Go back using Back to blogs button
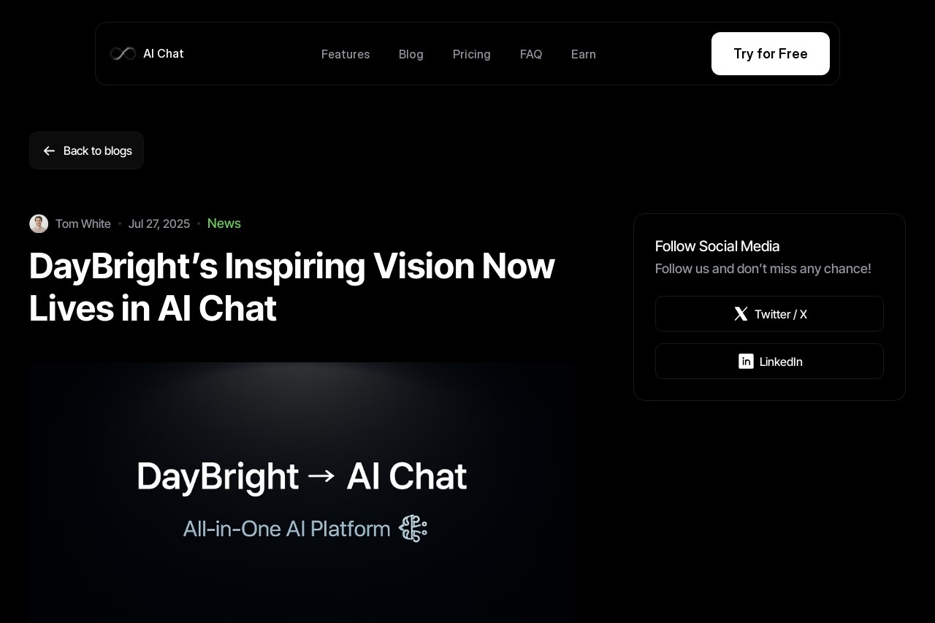Screen dimensions: 935x623 click(86, 150)
